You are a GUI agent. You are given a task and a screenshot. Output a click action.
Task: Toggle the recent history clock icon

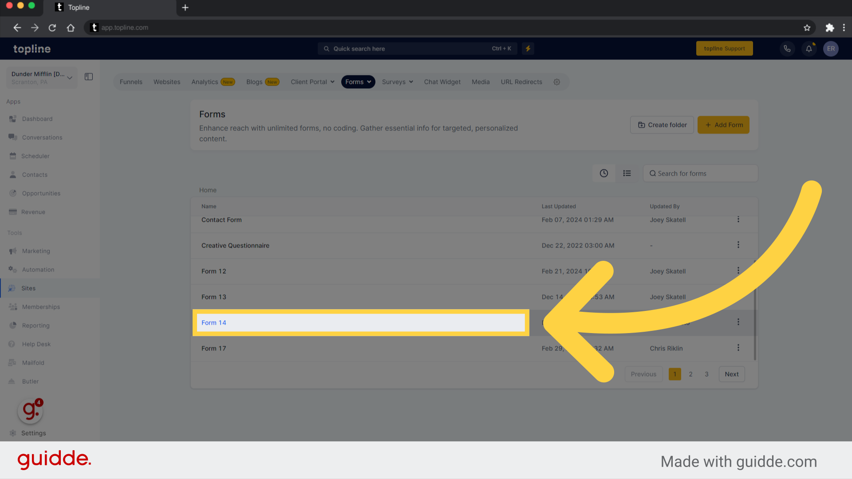pos(604,173)
